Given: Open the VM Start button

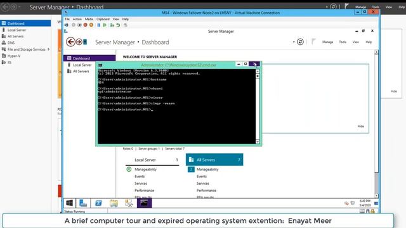Looking at the screenshot, I should pos(69,203).
